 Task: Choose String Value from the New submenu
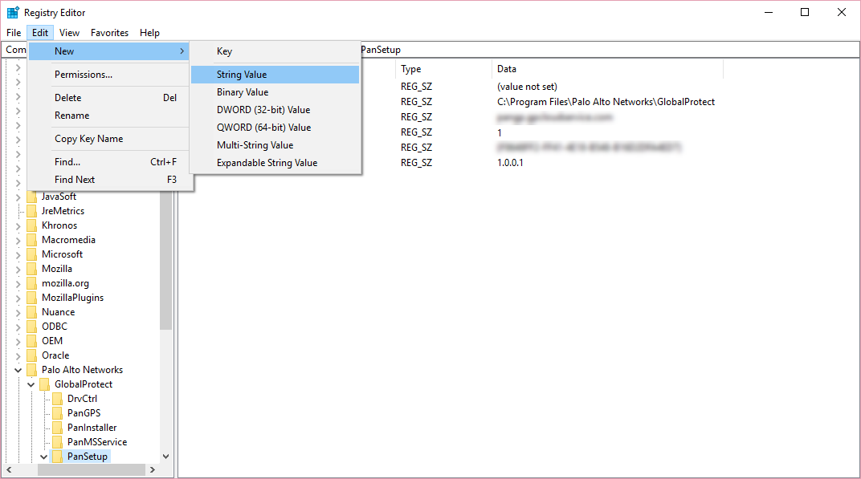tap(275, 75)
